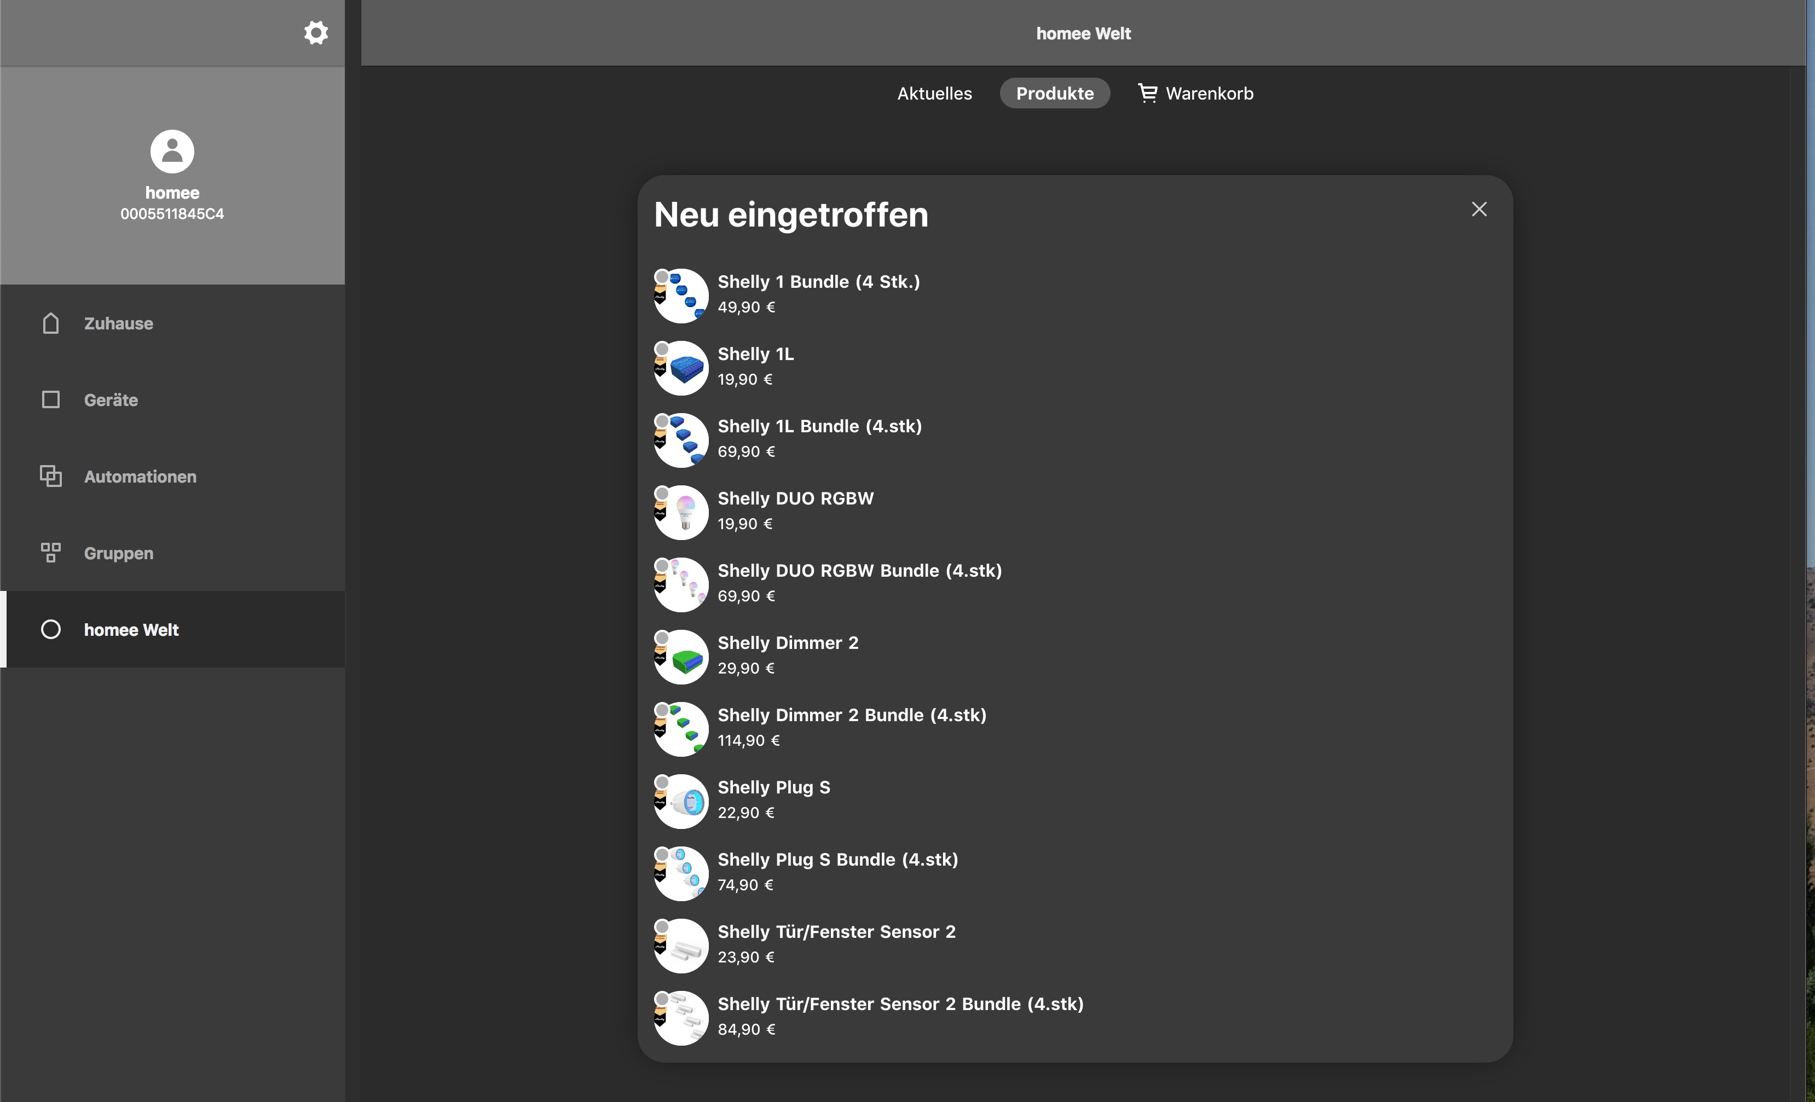Select the Produkte tab
The height and width of the screenshot is (1102, 1815).
[x=1054, y=94]
